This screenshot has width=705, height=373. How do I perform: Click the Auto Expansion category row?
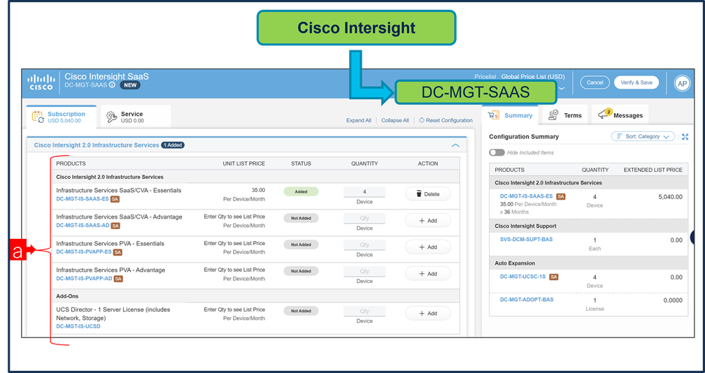589,263
